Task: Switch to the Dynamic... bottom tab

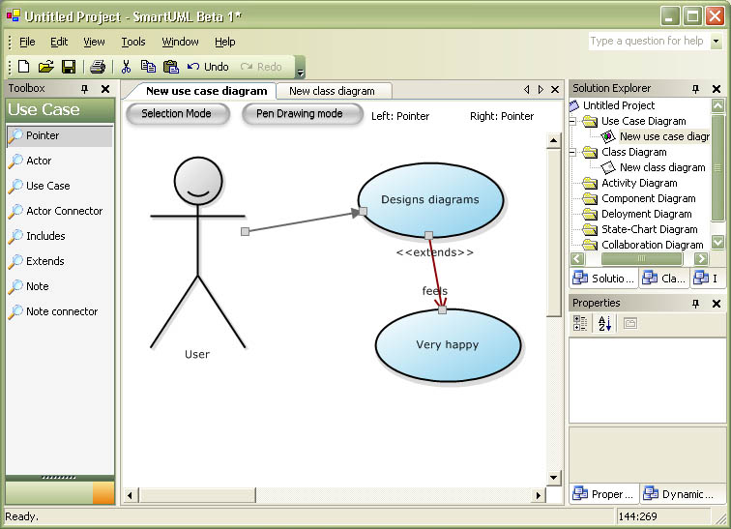Action: click(684, 494)
